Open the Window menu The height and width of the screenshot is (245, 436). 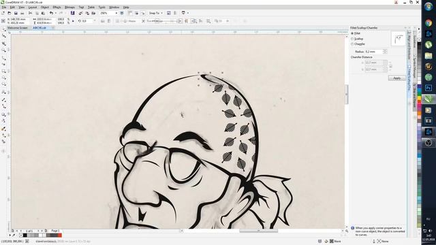click(x=114, y=7)
